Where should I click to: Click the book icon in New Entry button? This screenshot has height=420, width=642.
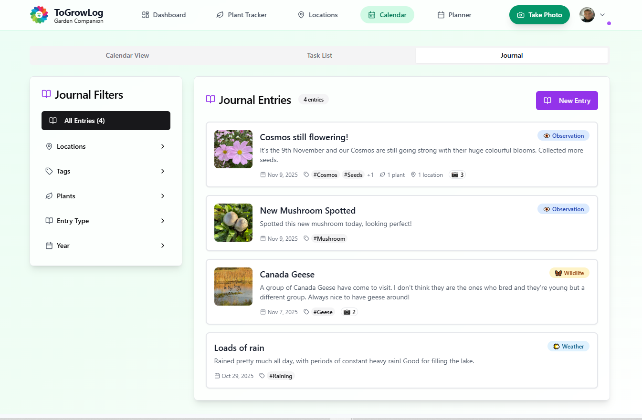coord(547,101)
